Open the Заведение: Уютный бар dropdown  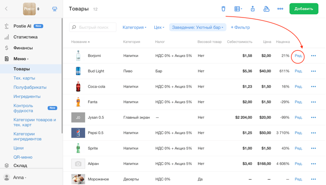[x=198, y=27]
